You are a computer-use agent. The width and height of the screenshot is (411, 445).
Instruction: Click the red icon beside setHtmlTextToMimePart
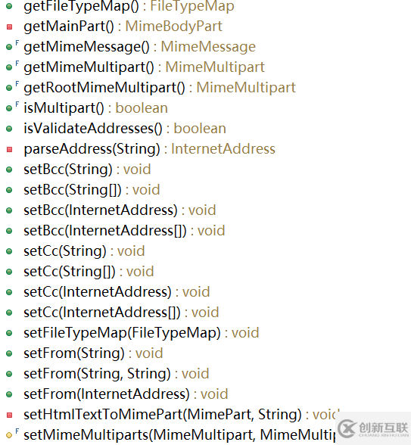pyautogui.click(x=9, y=415)
